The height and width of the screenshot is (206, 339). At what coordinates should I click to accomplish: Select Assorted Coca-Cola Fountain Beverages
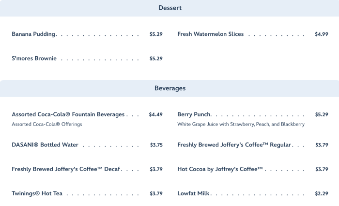point(68,115)
